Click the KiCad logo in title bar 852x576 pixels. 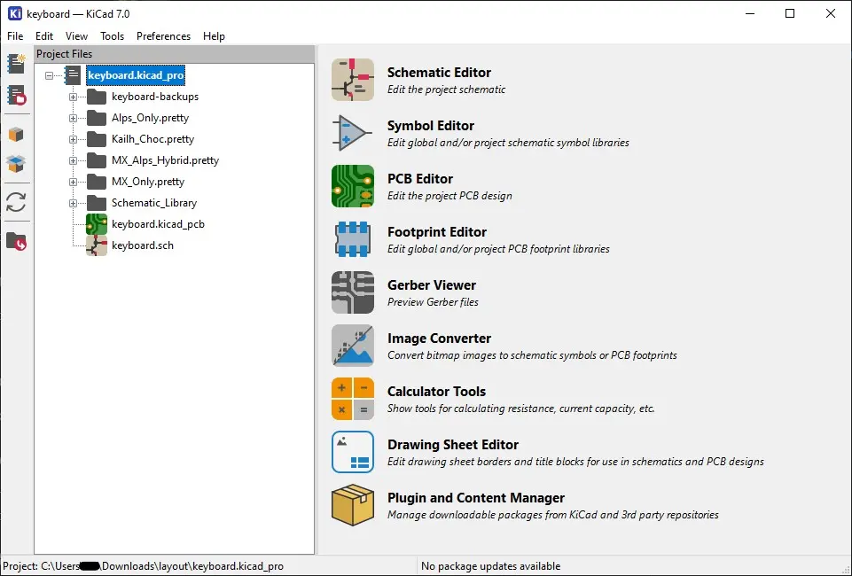pos(15,13)
